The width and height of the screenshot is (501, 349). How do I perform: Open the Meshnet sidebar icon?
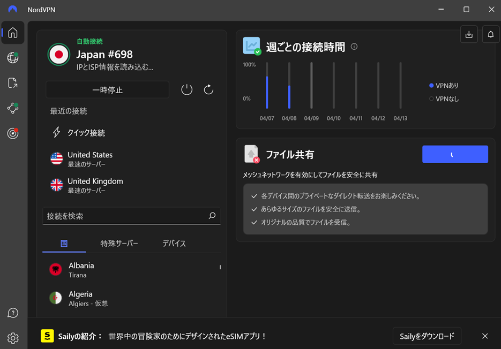pyautogui.click(x=13, y=108)
